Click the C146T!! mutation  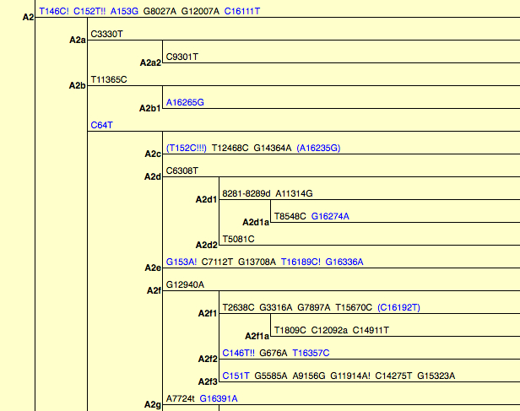[238, 353]
